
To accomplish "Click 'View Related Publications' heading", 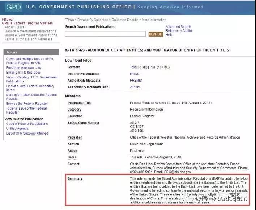I will [24, 119].
